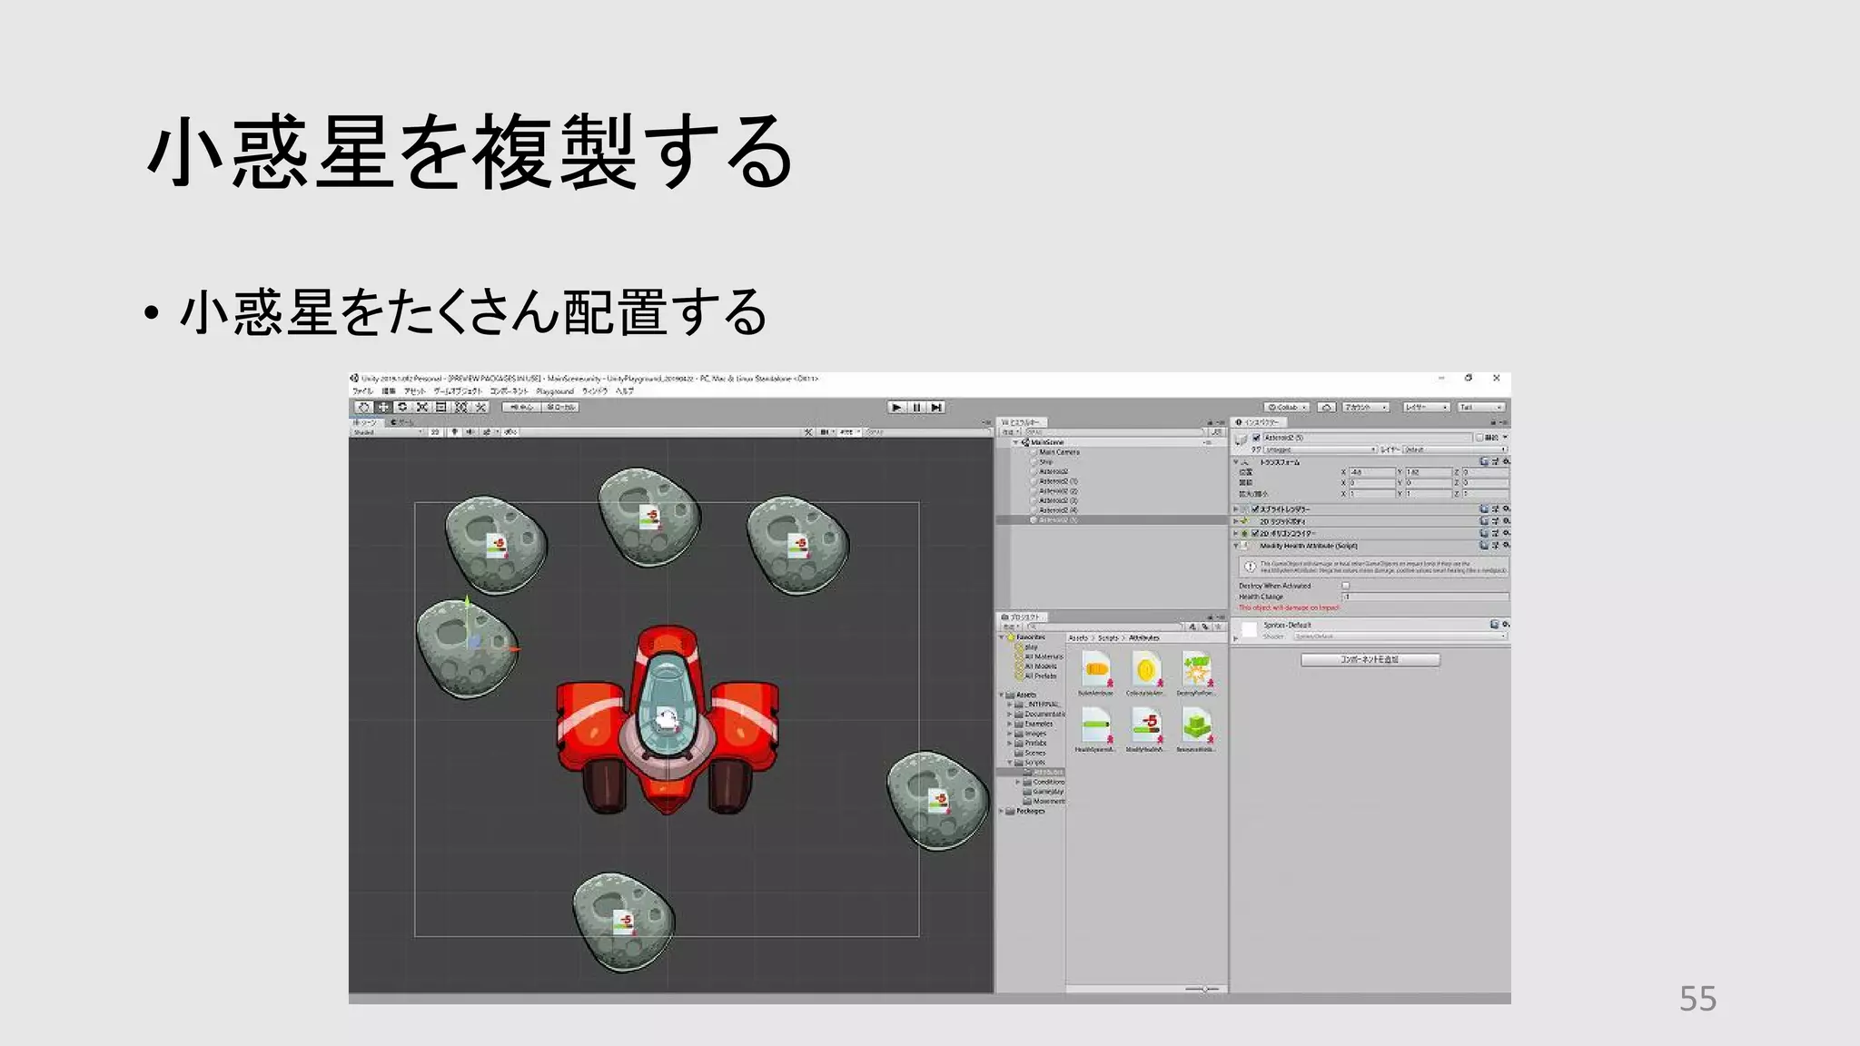The image size is (1860, 1046).
Task: Toggle the pivot Center button
Action: point(521,408)
